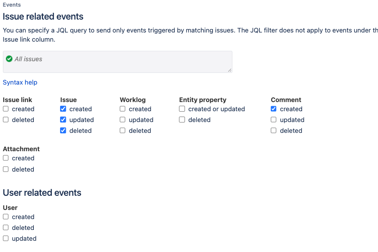
Task: Enable Entity property created or updated
Action: (182, 109)
